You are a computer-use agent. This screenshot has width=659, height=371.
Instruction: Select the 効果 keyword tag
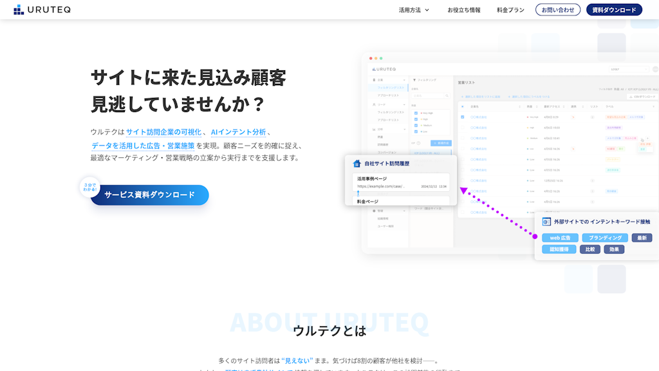[x=614, y=249]
